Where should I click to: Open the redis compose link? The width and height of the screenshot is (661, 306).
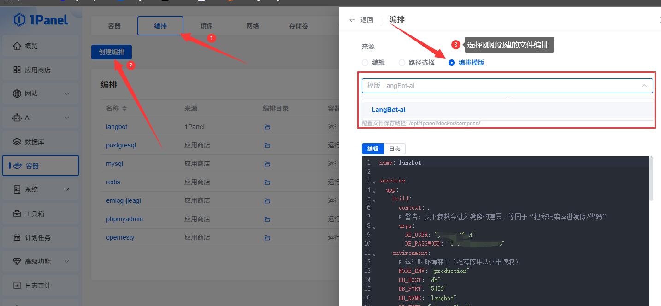[113, 182]
